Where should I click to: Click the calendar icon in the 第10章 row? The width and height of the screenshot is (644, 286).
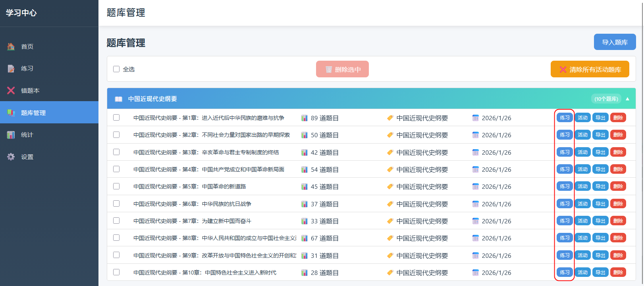pos(476,273)
